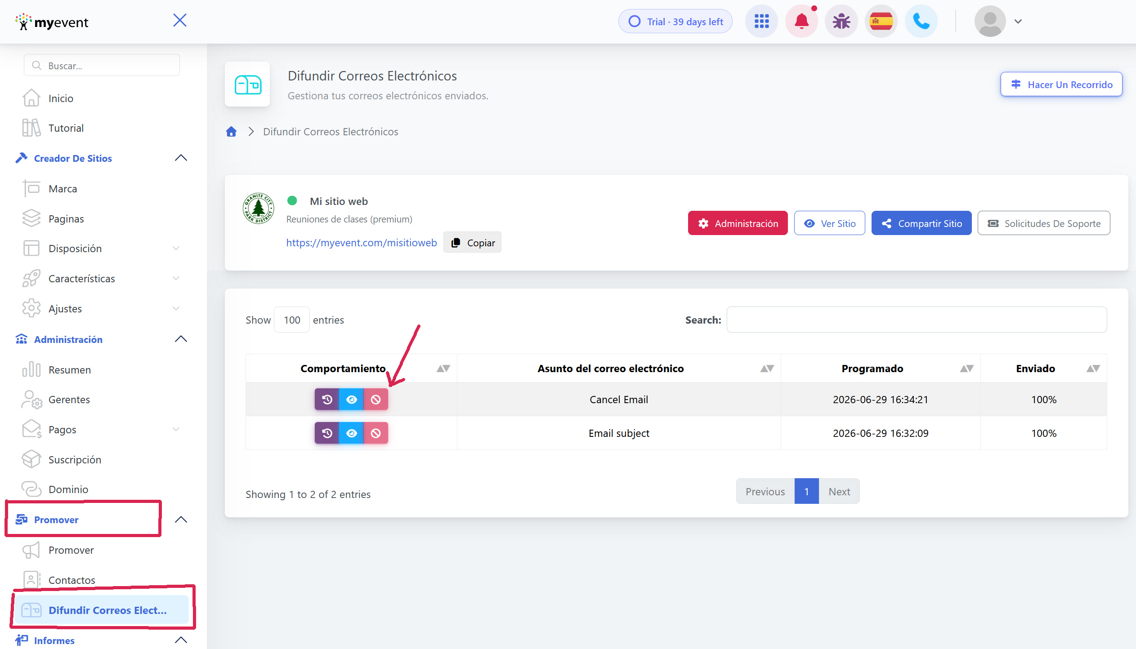
Task: Collapse the Creador De Sitios section
Action: coord(181,158)
